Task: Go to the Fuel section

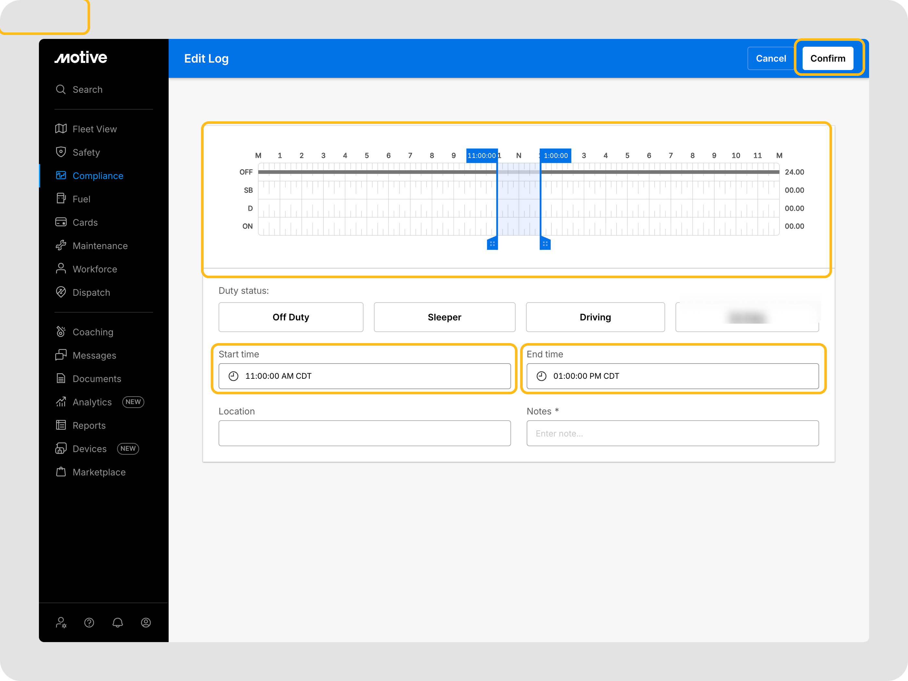Action: (81, 199)
